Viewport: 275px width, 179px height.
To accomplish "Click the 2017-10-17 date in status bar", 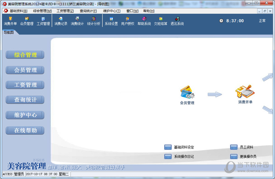I will coord(34,174).
